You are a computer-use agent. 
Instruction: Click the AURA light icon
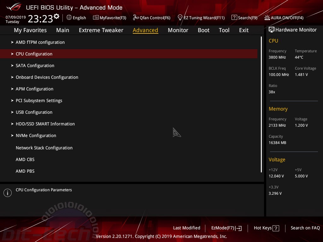pos(267,18)
